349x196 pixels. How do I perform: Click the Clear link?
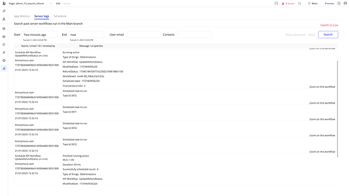312,35
